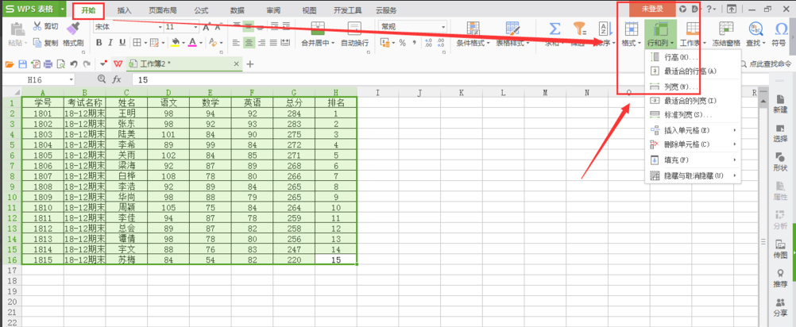Click the Filter (筛选) funnel icon
The height and width of the screenshot is (327, 796).
(x=580, y=29)
